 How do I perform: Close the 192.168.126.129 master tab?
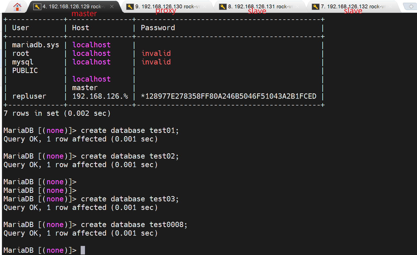click(112, 7)
